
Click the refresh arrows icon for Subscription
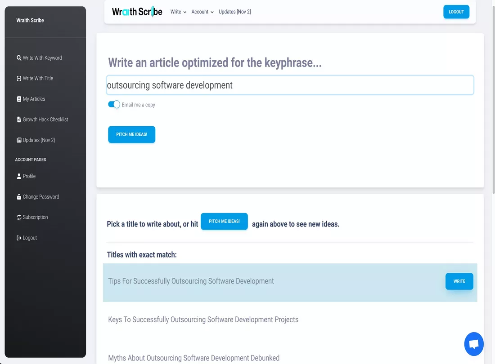pyautogui.click(x=19, y=218)
